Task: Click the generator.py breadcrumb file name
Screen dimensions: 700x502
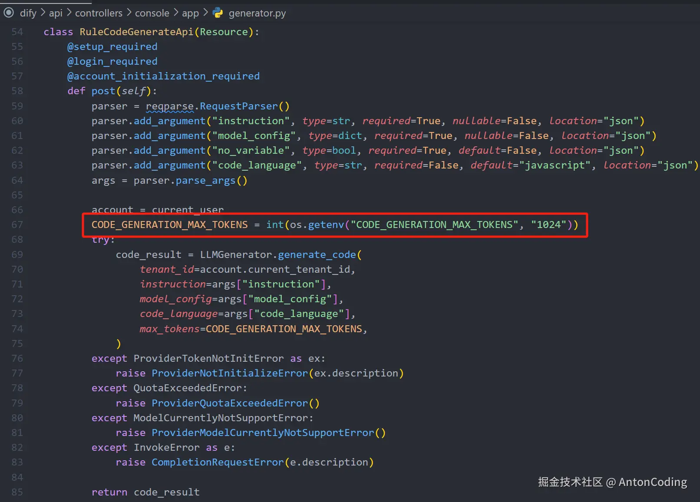Action: (257, 13)
